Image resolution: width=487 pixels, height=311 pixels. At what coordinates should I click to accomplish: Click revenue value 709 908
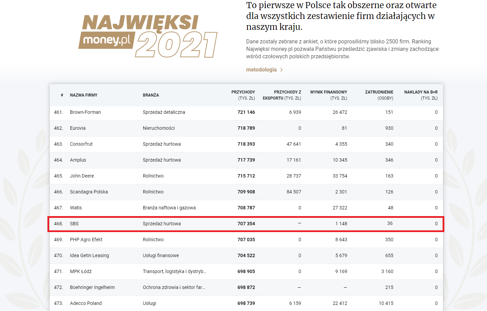point(246,192)
